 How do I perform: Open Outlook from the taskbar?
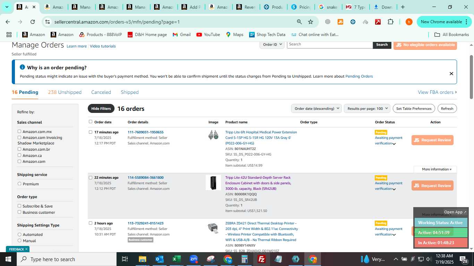pos(159,259)
